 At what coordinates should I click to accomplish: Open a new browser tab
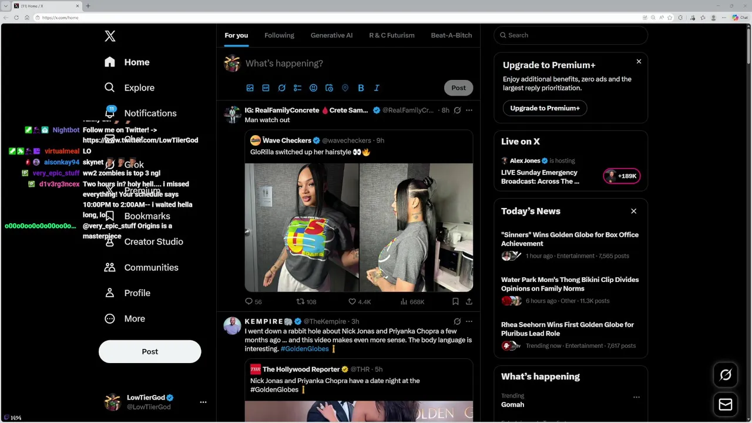88,6
